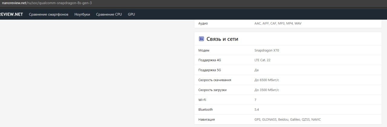Click the До 3500 Мбит/с value
Image resolution: width=387 pixels, height=127 pixels.
tap(267, 90)
